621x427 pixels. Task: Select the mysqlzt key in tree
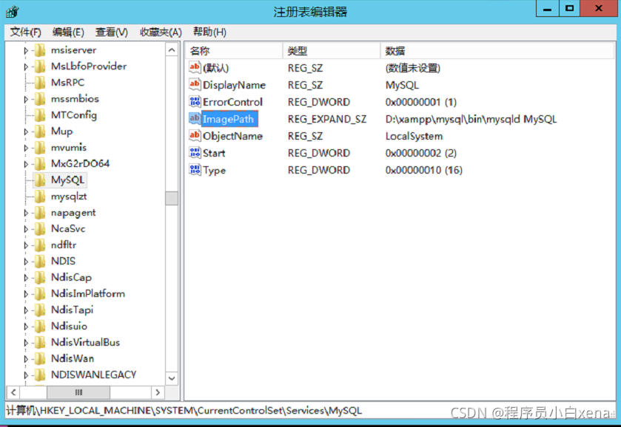(x=69, y=197)
